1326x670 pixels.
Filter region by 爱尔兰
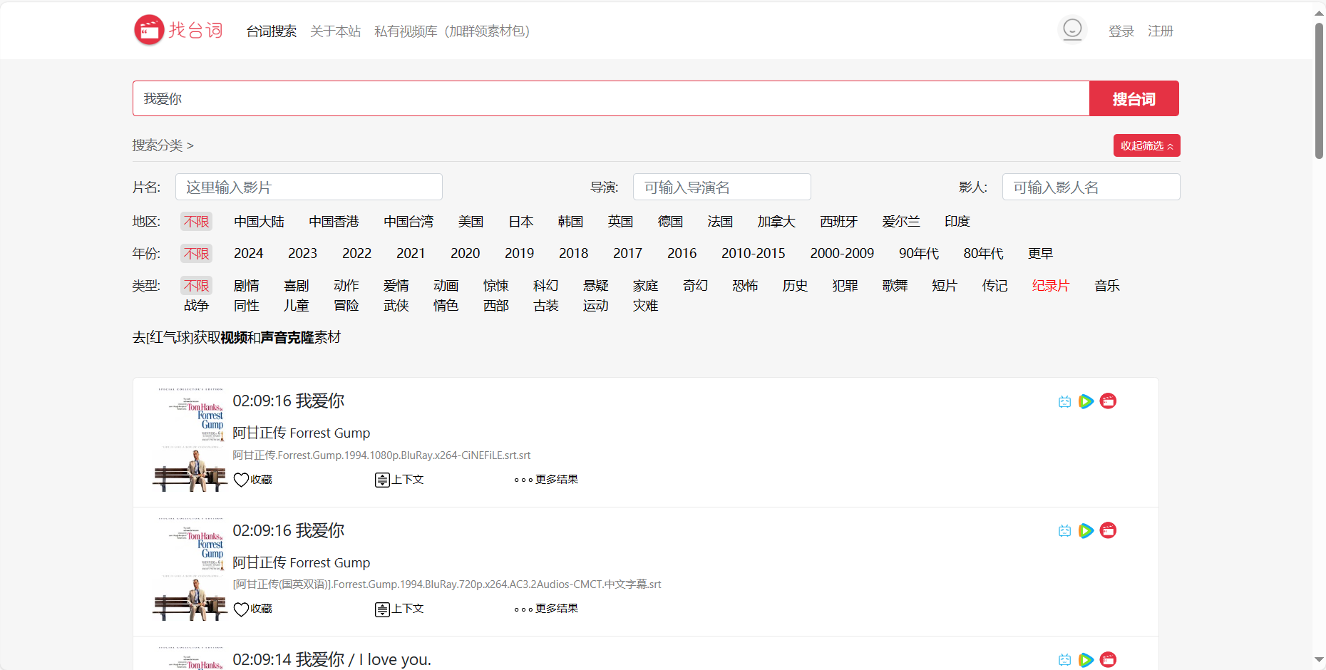pos(900,222)
